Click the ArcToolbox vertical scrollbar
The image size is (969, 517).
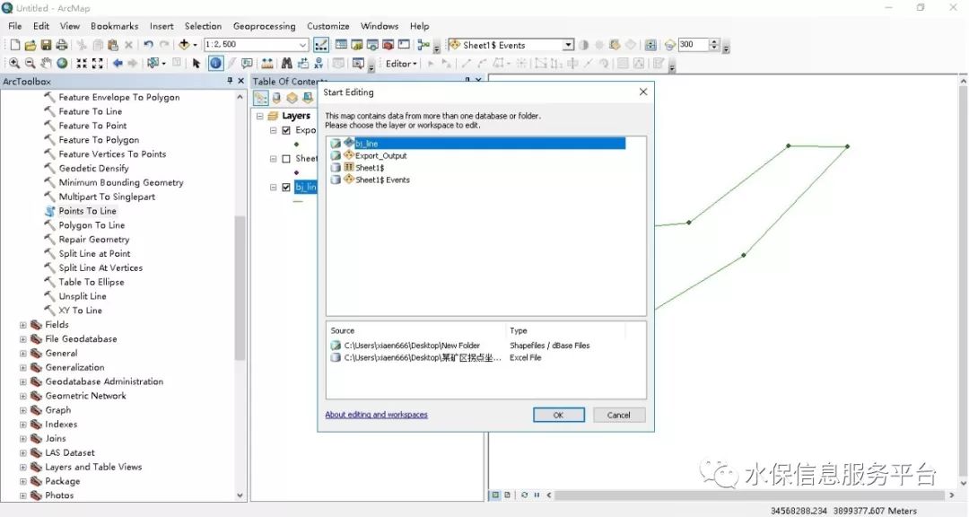click(240, 287)
